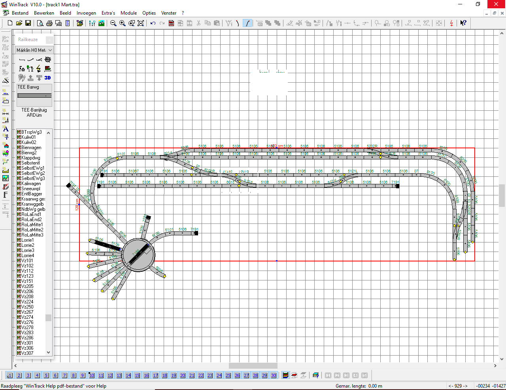
Task: Click the TEE Barwg preview thumbnail
Action: 34,95
